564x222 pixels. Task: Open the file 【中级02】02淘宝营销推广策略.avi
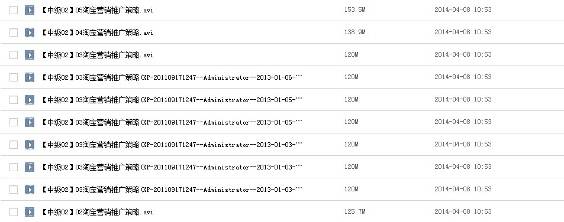click(x=96, y=212)
